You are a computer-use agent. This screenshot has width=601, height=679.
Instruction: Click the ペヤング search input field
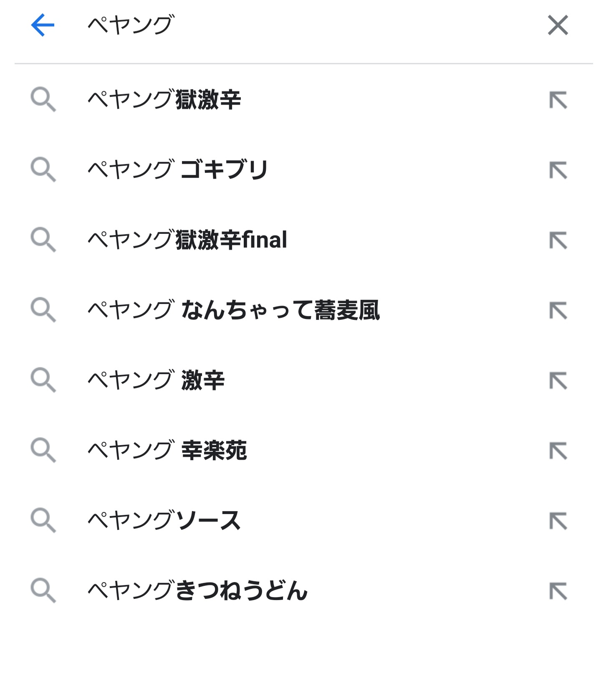(292, 25)
